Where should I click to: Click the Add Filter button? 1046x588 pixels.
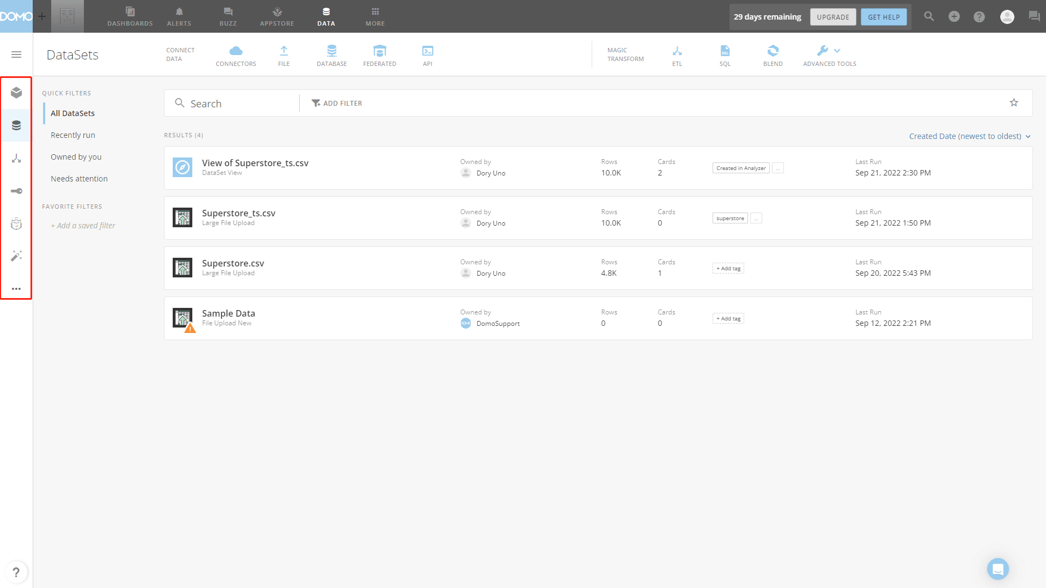(337, 103)
